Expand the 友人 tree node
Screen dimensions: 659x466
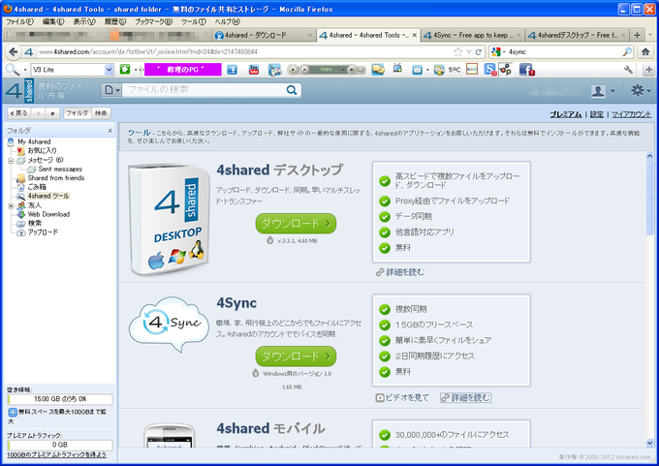click(11, 206)
